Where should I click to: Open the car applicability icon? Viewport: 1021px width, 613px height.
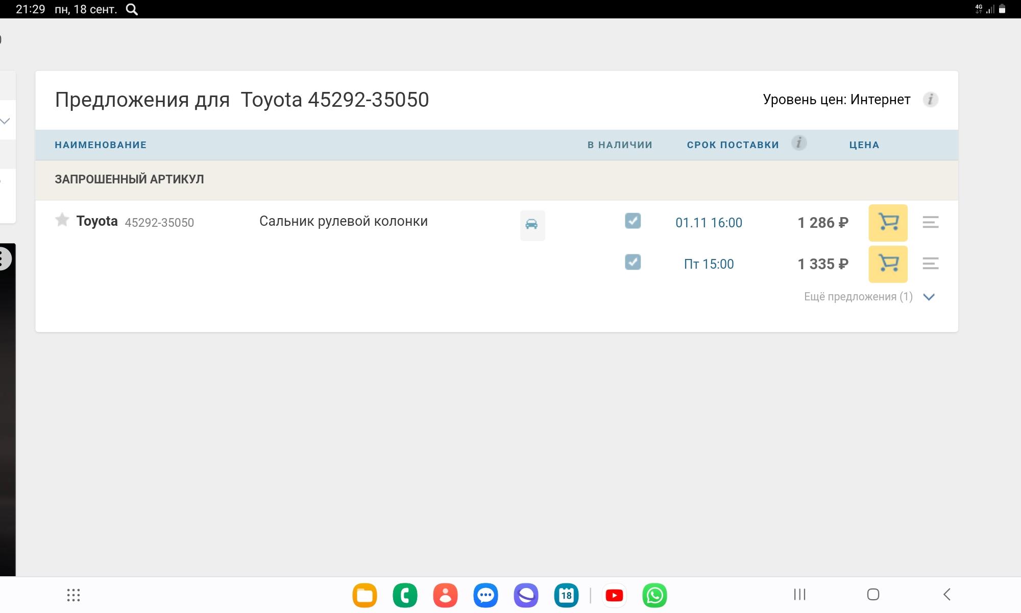tap(532, 225)
